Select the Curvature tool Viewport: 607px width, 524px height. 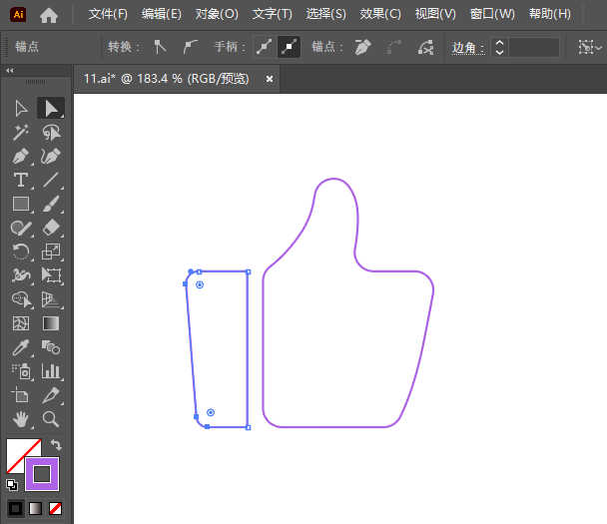point(51,157)
